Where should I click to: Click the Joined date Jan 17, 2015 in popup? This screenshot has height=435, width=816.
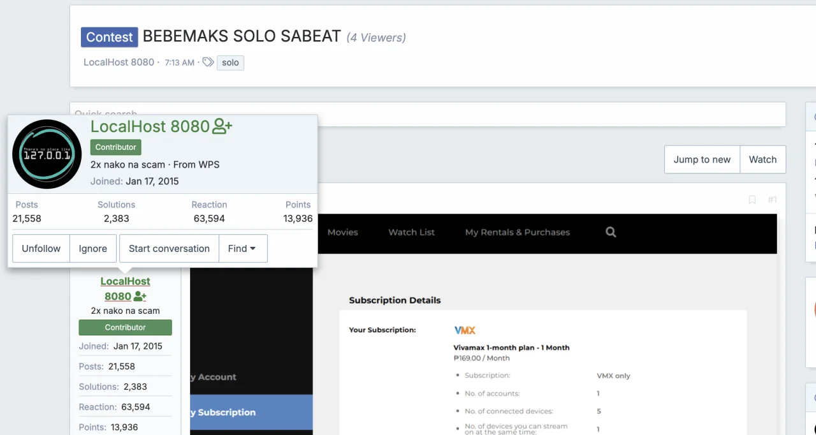click(152, 181)
